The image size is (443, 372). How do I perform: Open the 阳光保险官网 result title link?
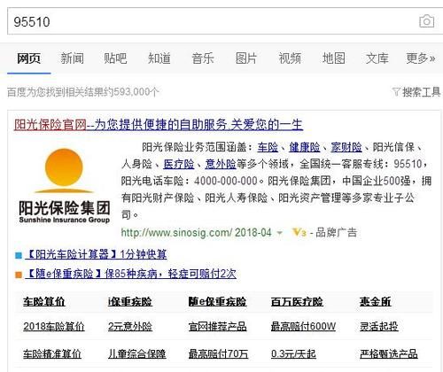click(x=159, y=125)
